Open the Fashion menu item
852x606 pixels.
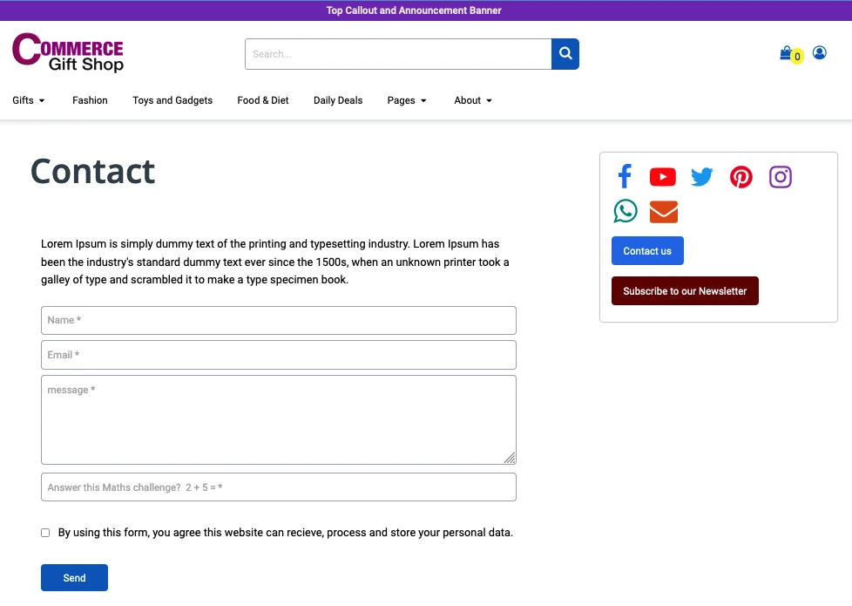[x=90, y=100]
